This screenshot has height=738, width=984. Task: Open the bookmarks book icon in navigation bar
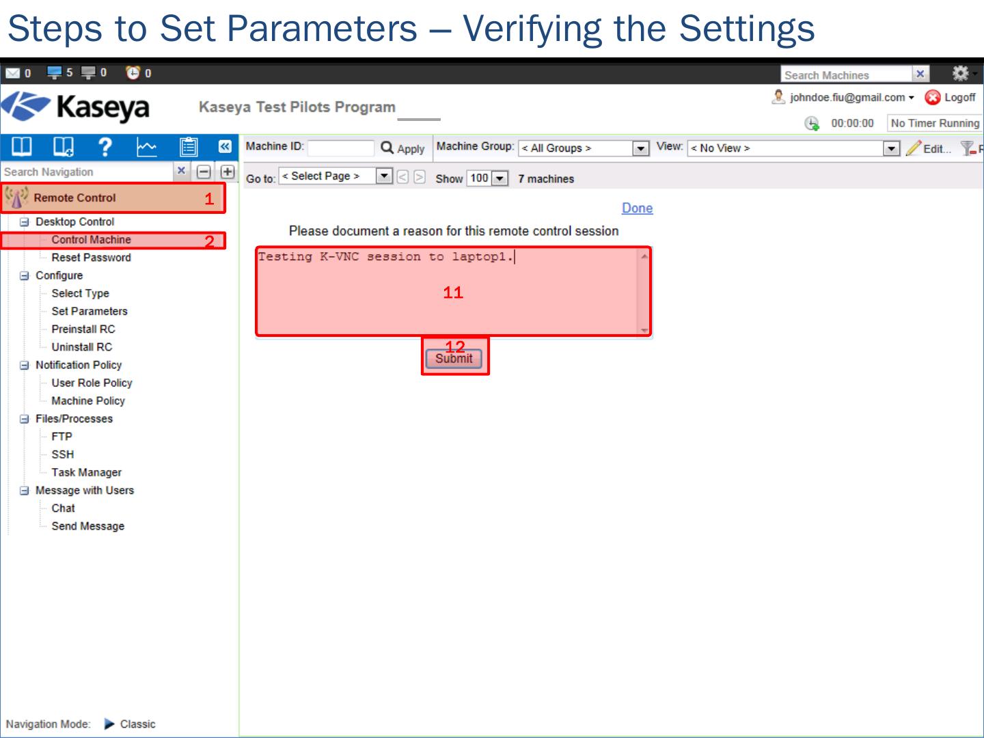point(22,147)
